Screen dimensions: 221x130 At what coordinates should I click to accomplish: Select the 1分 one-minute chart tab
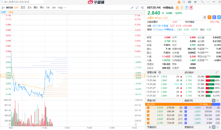48,8
